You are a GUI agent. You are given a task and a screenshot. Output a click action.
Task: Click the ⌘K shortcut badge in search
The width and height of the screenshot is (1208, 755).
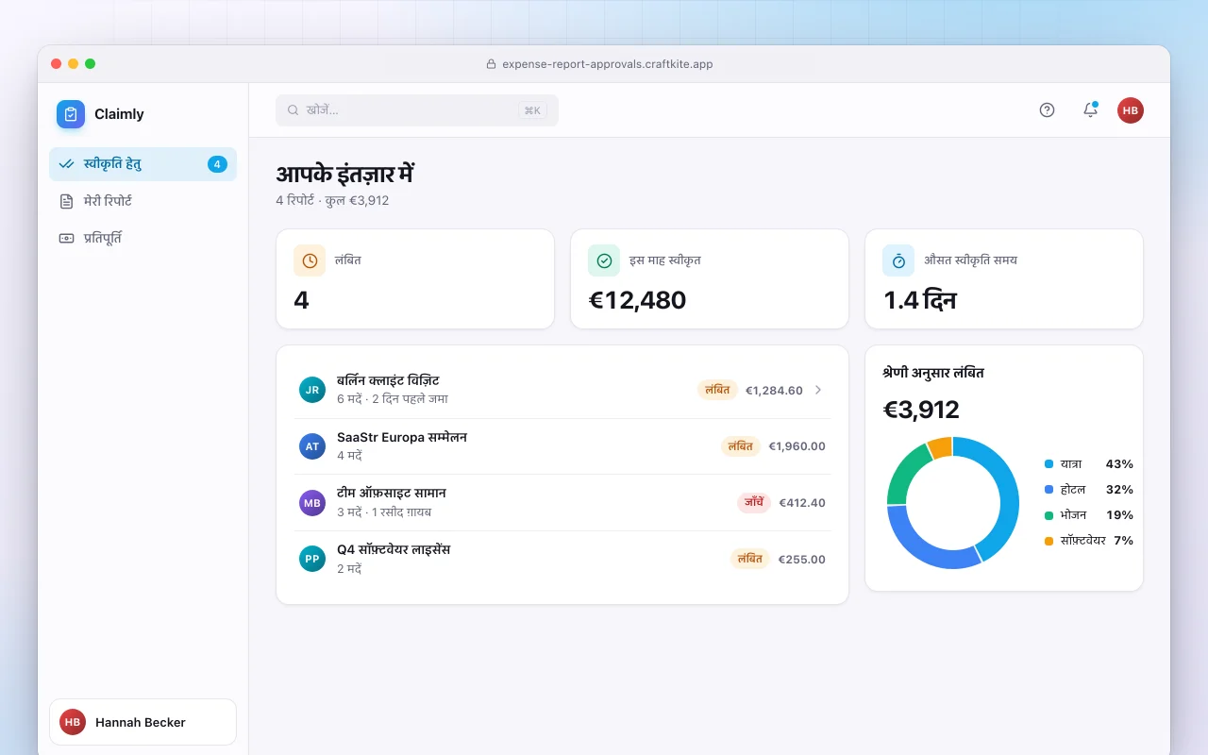[532, 110]
